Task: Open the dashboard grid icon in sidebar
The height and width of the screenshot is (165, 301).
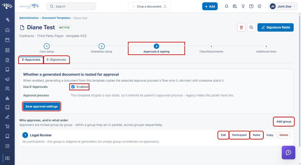Action: click(x=7, y=50)
